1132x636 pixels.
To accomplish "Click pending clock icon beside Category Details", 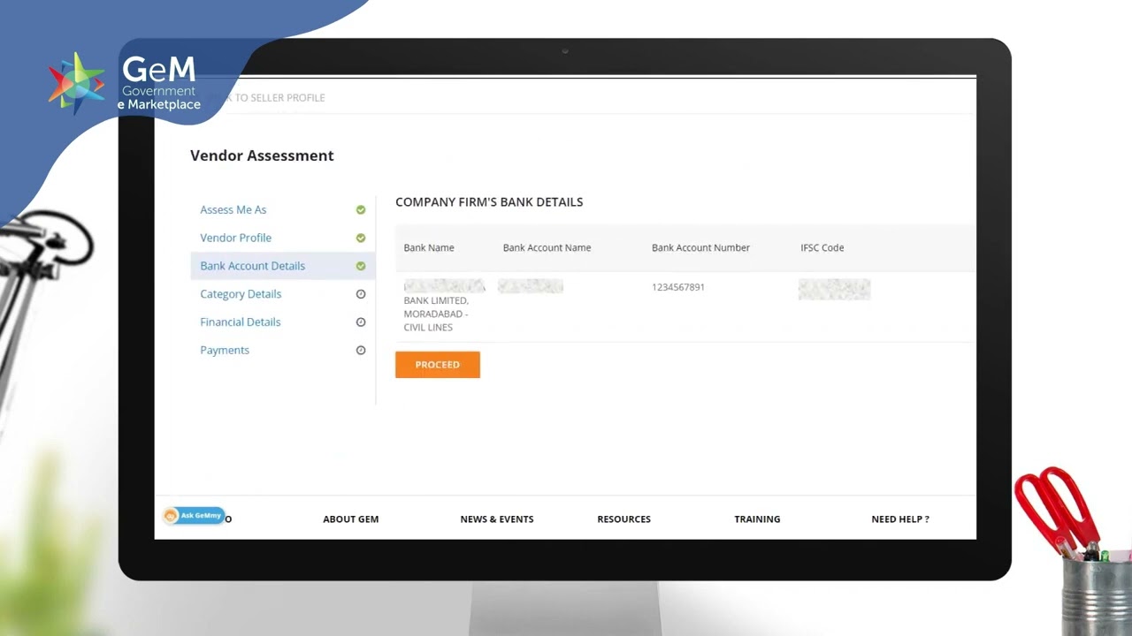I will coord(361,294).
